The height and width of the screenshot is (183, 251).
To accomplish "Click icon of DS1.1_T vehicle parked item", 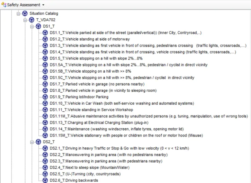I will [45, 33].
